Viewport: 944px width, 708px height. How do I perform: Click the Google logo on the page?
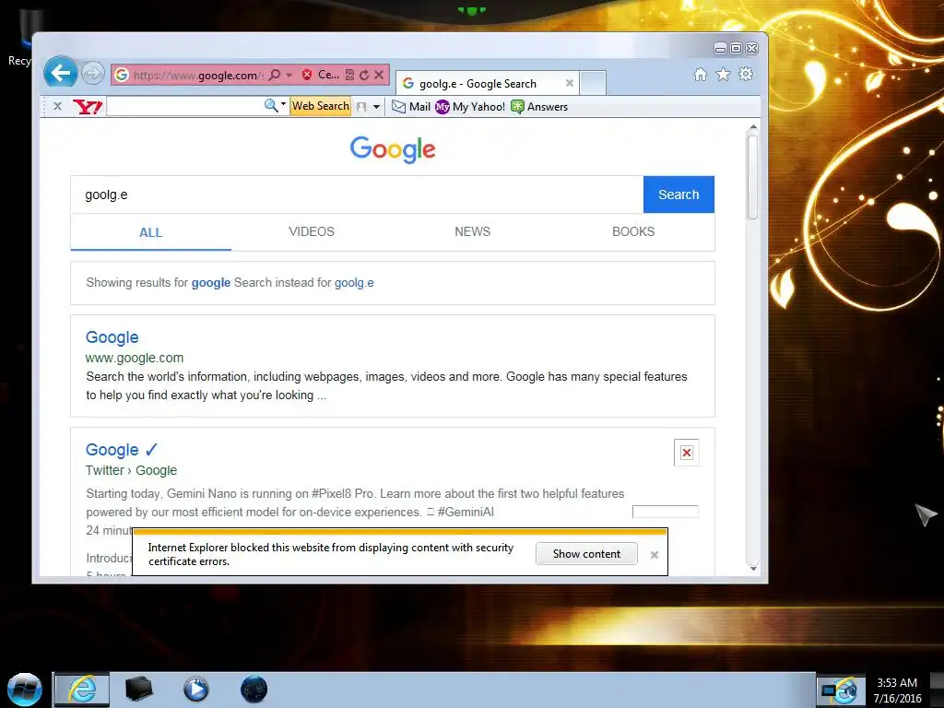393,148
